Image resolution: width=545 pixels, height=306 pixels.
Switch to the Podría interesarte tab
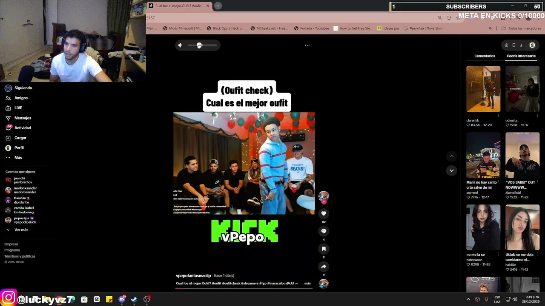[x=521, y=56]
